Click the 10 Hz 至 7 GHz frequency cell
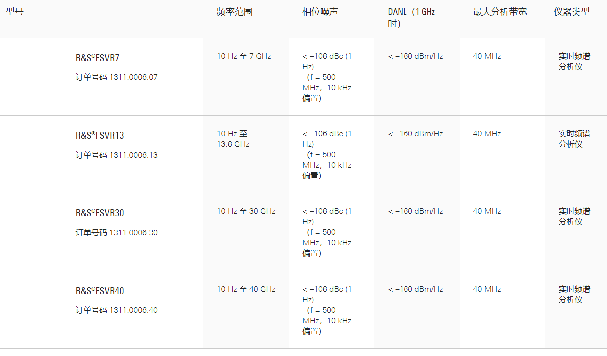Screen dimensions: 607x356 244,56
